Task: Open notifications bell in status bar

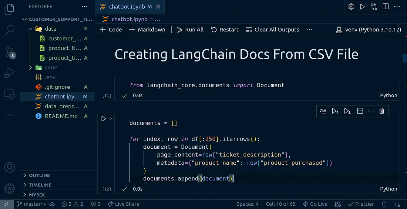Action: pyautogui.click(x=384, y=204)
